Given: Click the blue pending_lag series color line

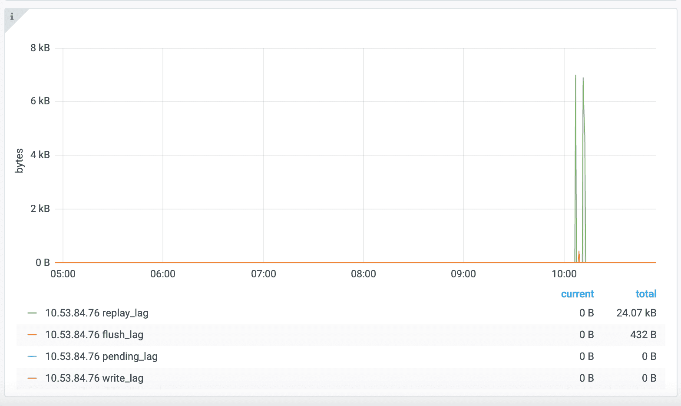Looking at the screenshot, I should coord(32,356).
